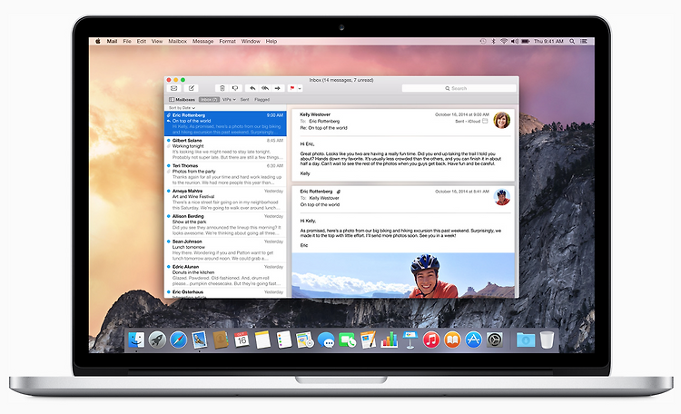Click the Time Machine icon in menu bar
This screenshot has height=414, width=681.
tap(483, 41)
